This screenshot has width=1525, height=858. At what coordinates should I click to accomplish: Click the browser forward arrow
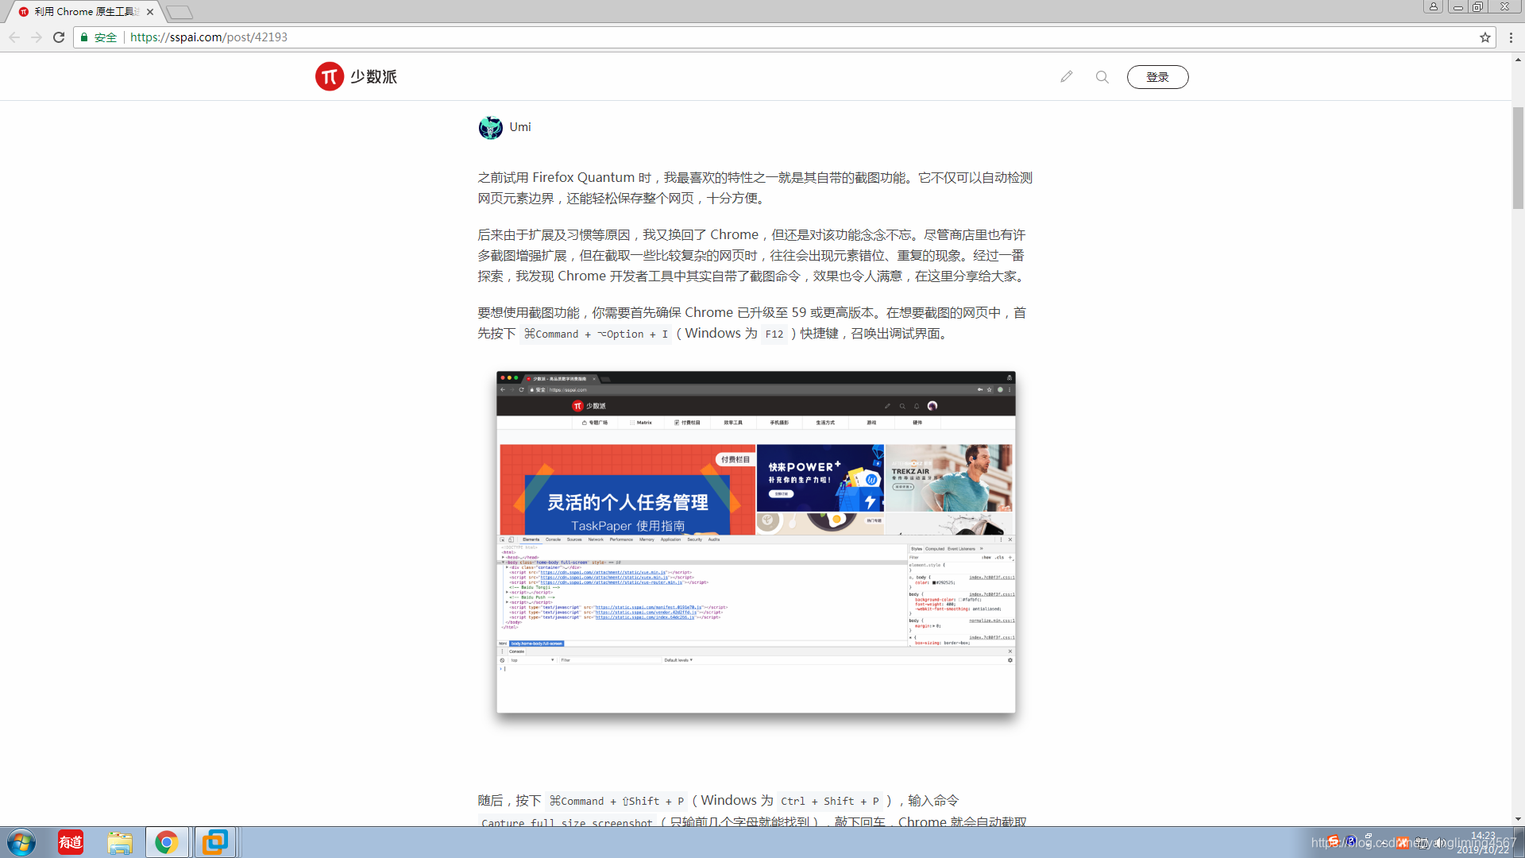(x=37, y=37)
